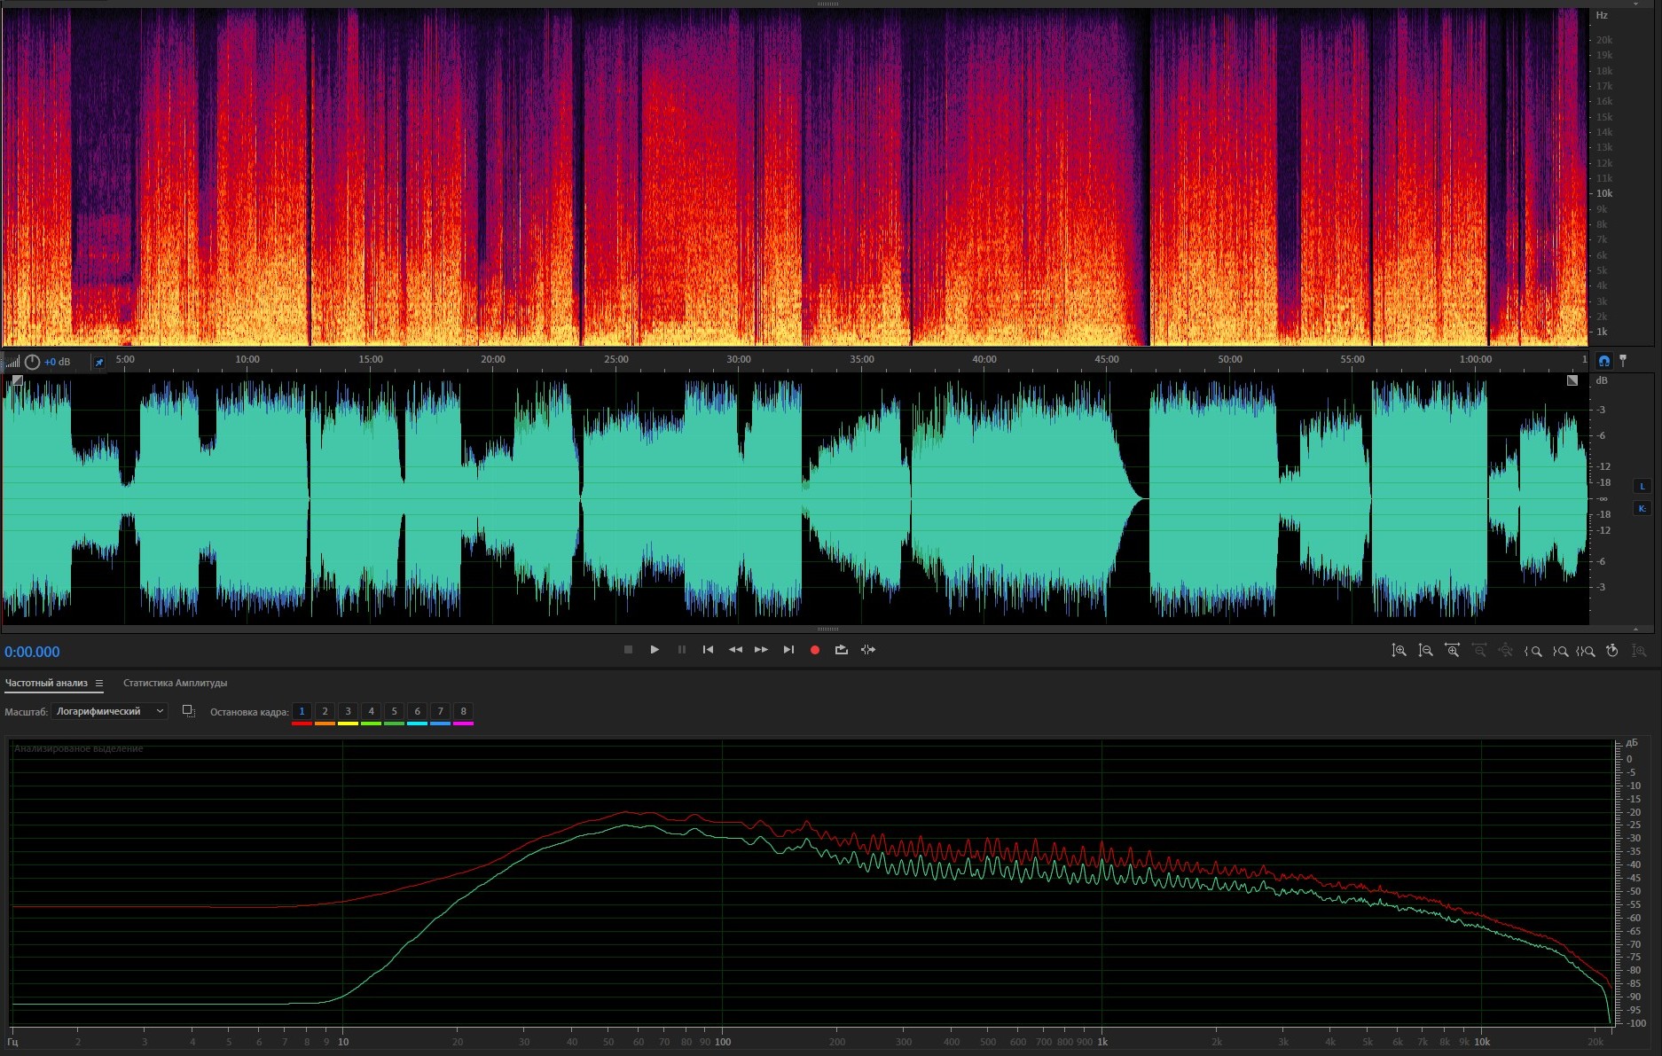This screenshot has width=1662, height=1056.
Task: Select the Частотный анализ tab
Action: 46,683
